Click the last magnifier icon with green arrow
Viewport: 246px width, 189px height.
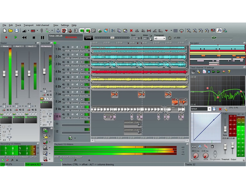(225, 31)
